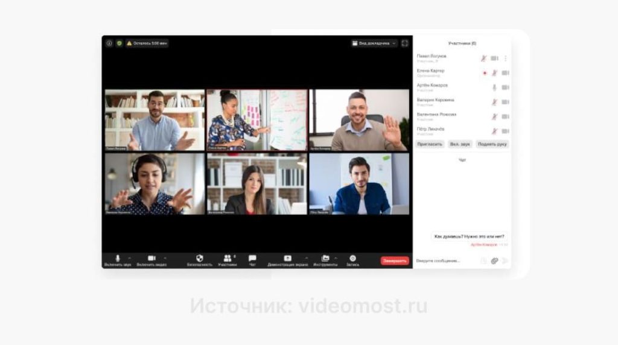Start screen sharing from toolbar
This screenshot has height=345, width=618.
288,261
